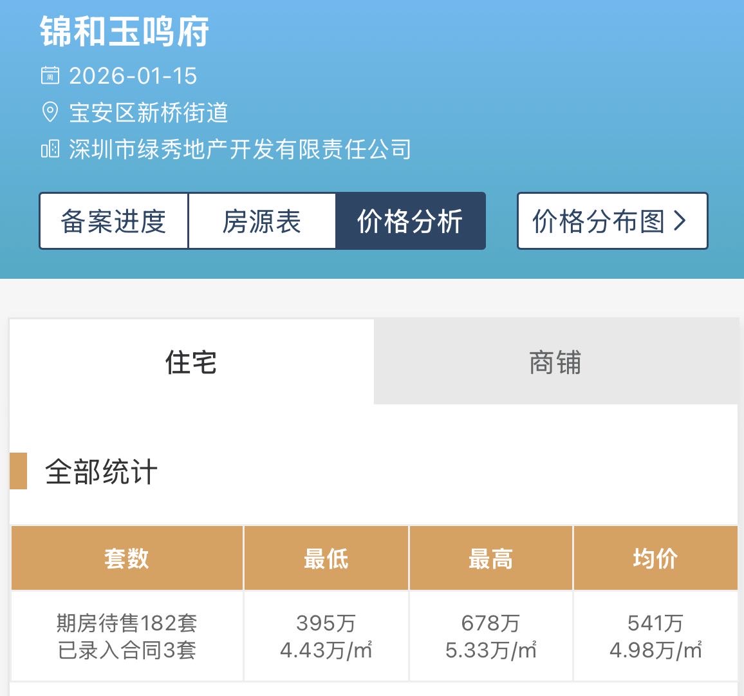The image size is (744, 696).
Task: Click the 锦和玉鸣府 project title
Action: 125,32
